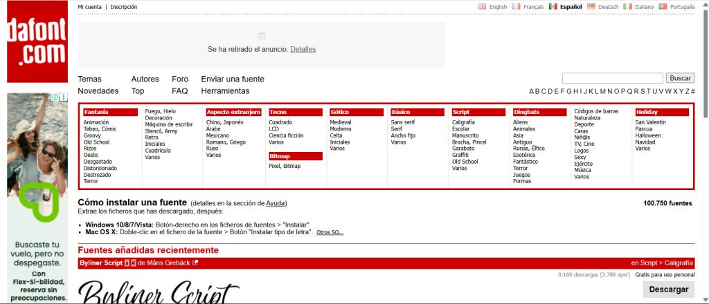Screen dimensions: 709x304
Task: Open external link icon beside Måns Grebäck
Action: pyautogui.click(x=195, y=263)
